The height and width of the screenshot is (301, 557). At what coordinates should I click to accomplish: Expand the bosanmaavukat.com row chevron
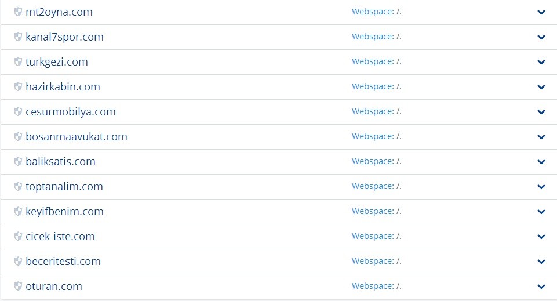coord(541,137)
